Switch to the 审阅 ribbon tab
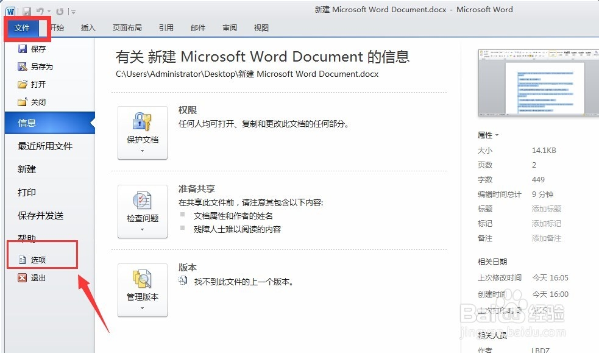599x353 pixels. (230, 28)
